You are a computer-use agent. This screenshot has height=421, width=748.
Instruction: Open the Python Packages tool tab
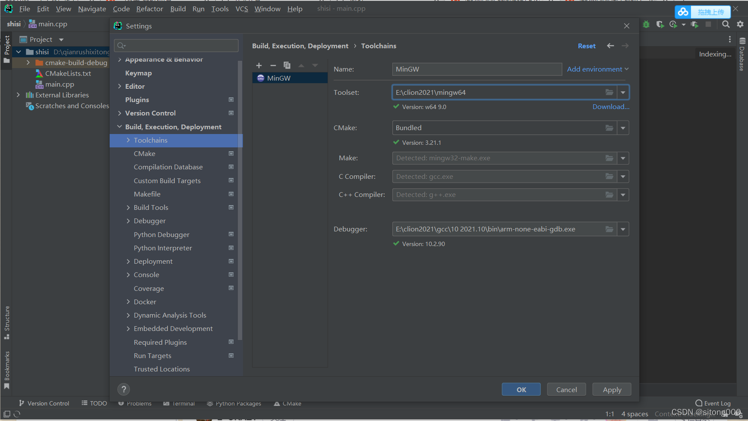click(234, 404)
